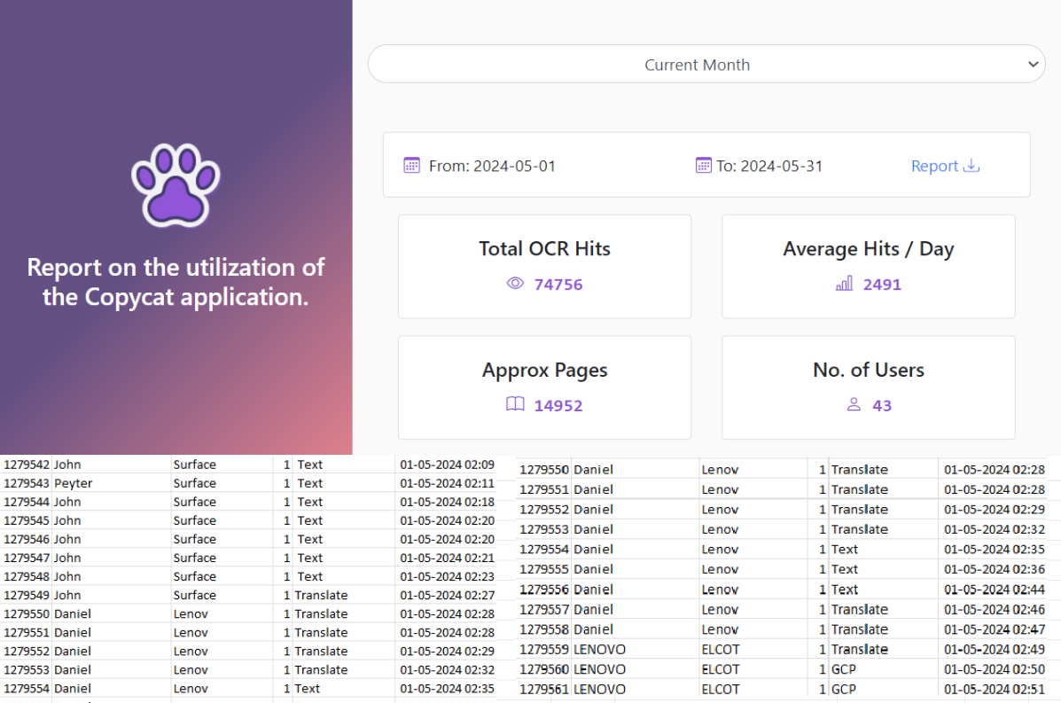Open the calendar icon next to To: 2024-05-31
Image resolution: width=1061 pixels, height=703 pixels.
(703, 165)
